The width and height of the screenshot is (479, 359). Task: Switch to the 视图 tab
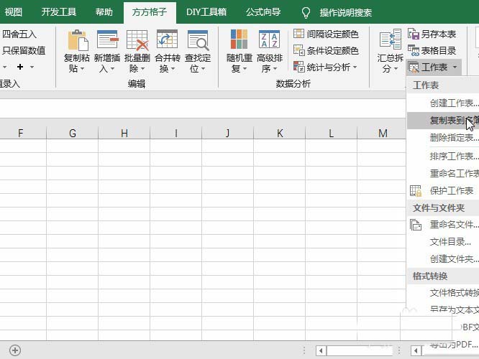pos(14,12)
